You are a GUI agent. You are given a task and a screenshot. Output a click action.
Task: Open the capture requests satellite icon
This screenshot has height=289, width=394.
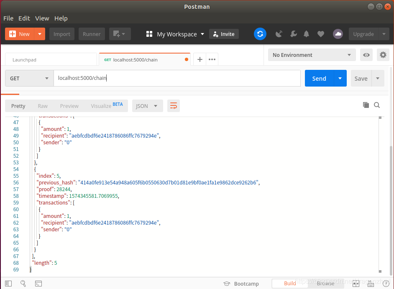pyautogui.click(x=279, y=34)
